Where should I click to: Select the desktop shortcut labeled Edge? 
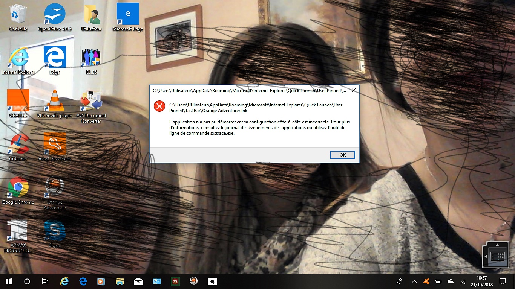click(x=55, y=61)
